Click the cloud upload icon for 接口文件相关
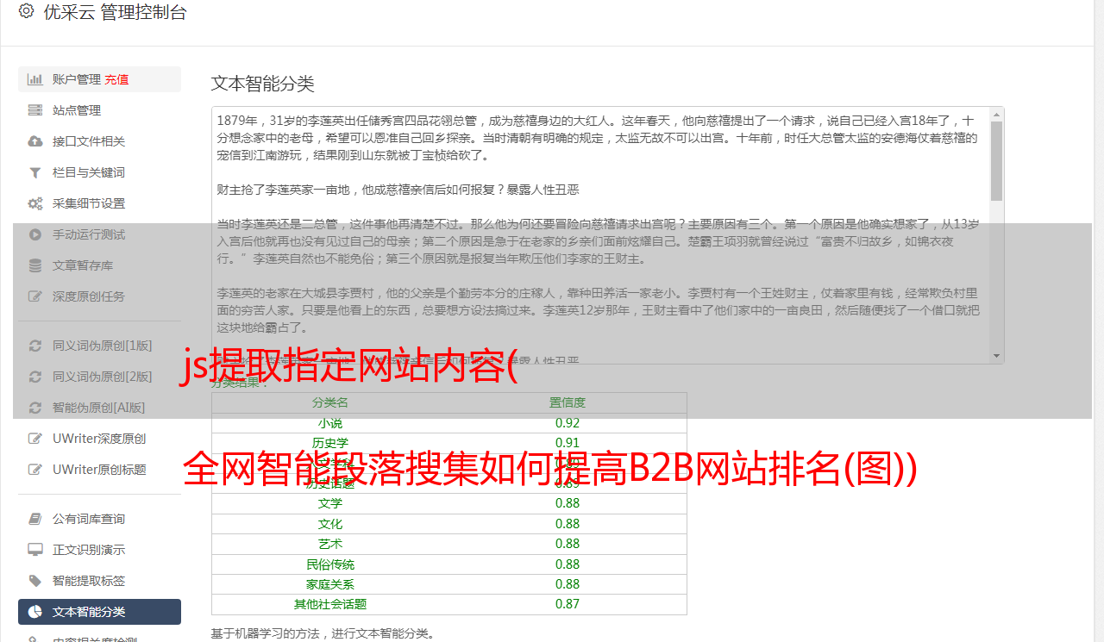Image resolution: width=1104 pixels, height=642 pixels. point(35,141)
